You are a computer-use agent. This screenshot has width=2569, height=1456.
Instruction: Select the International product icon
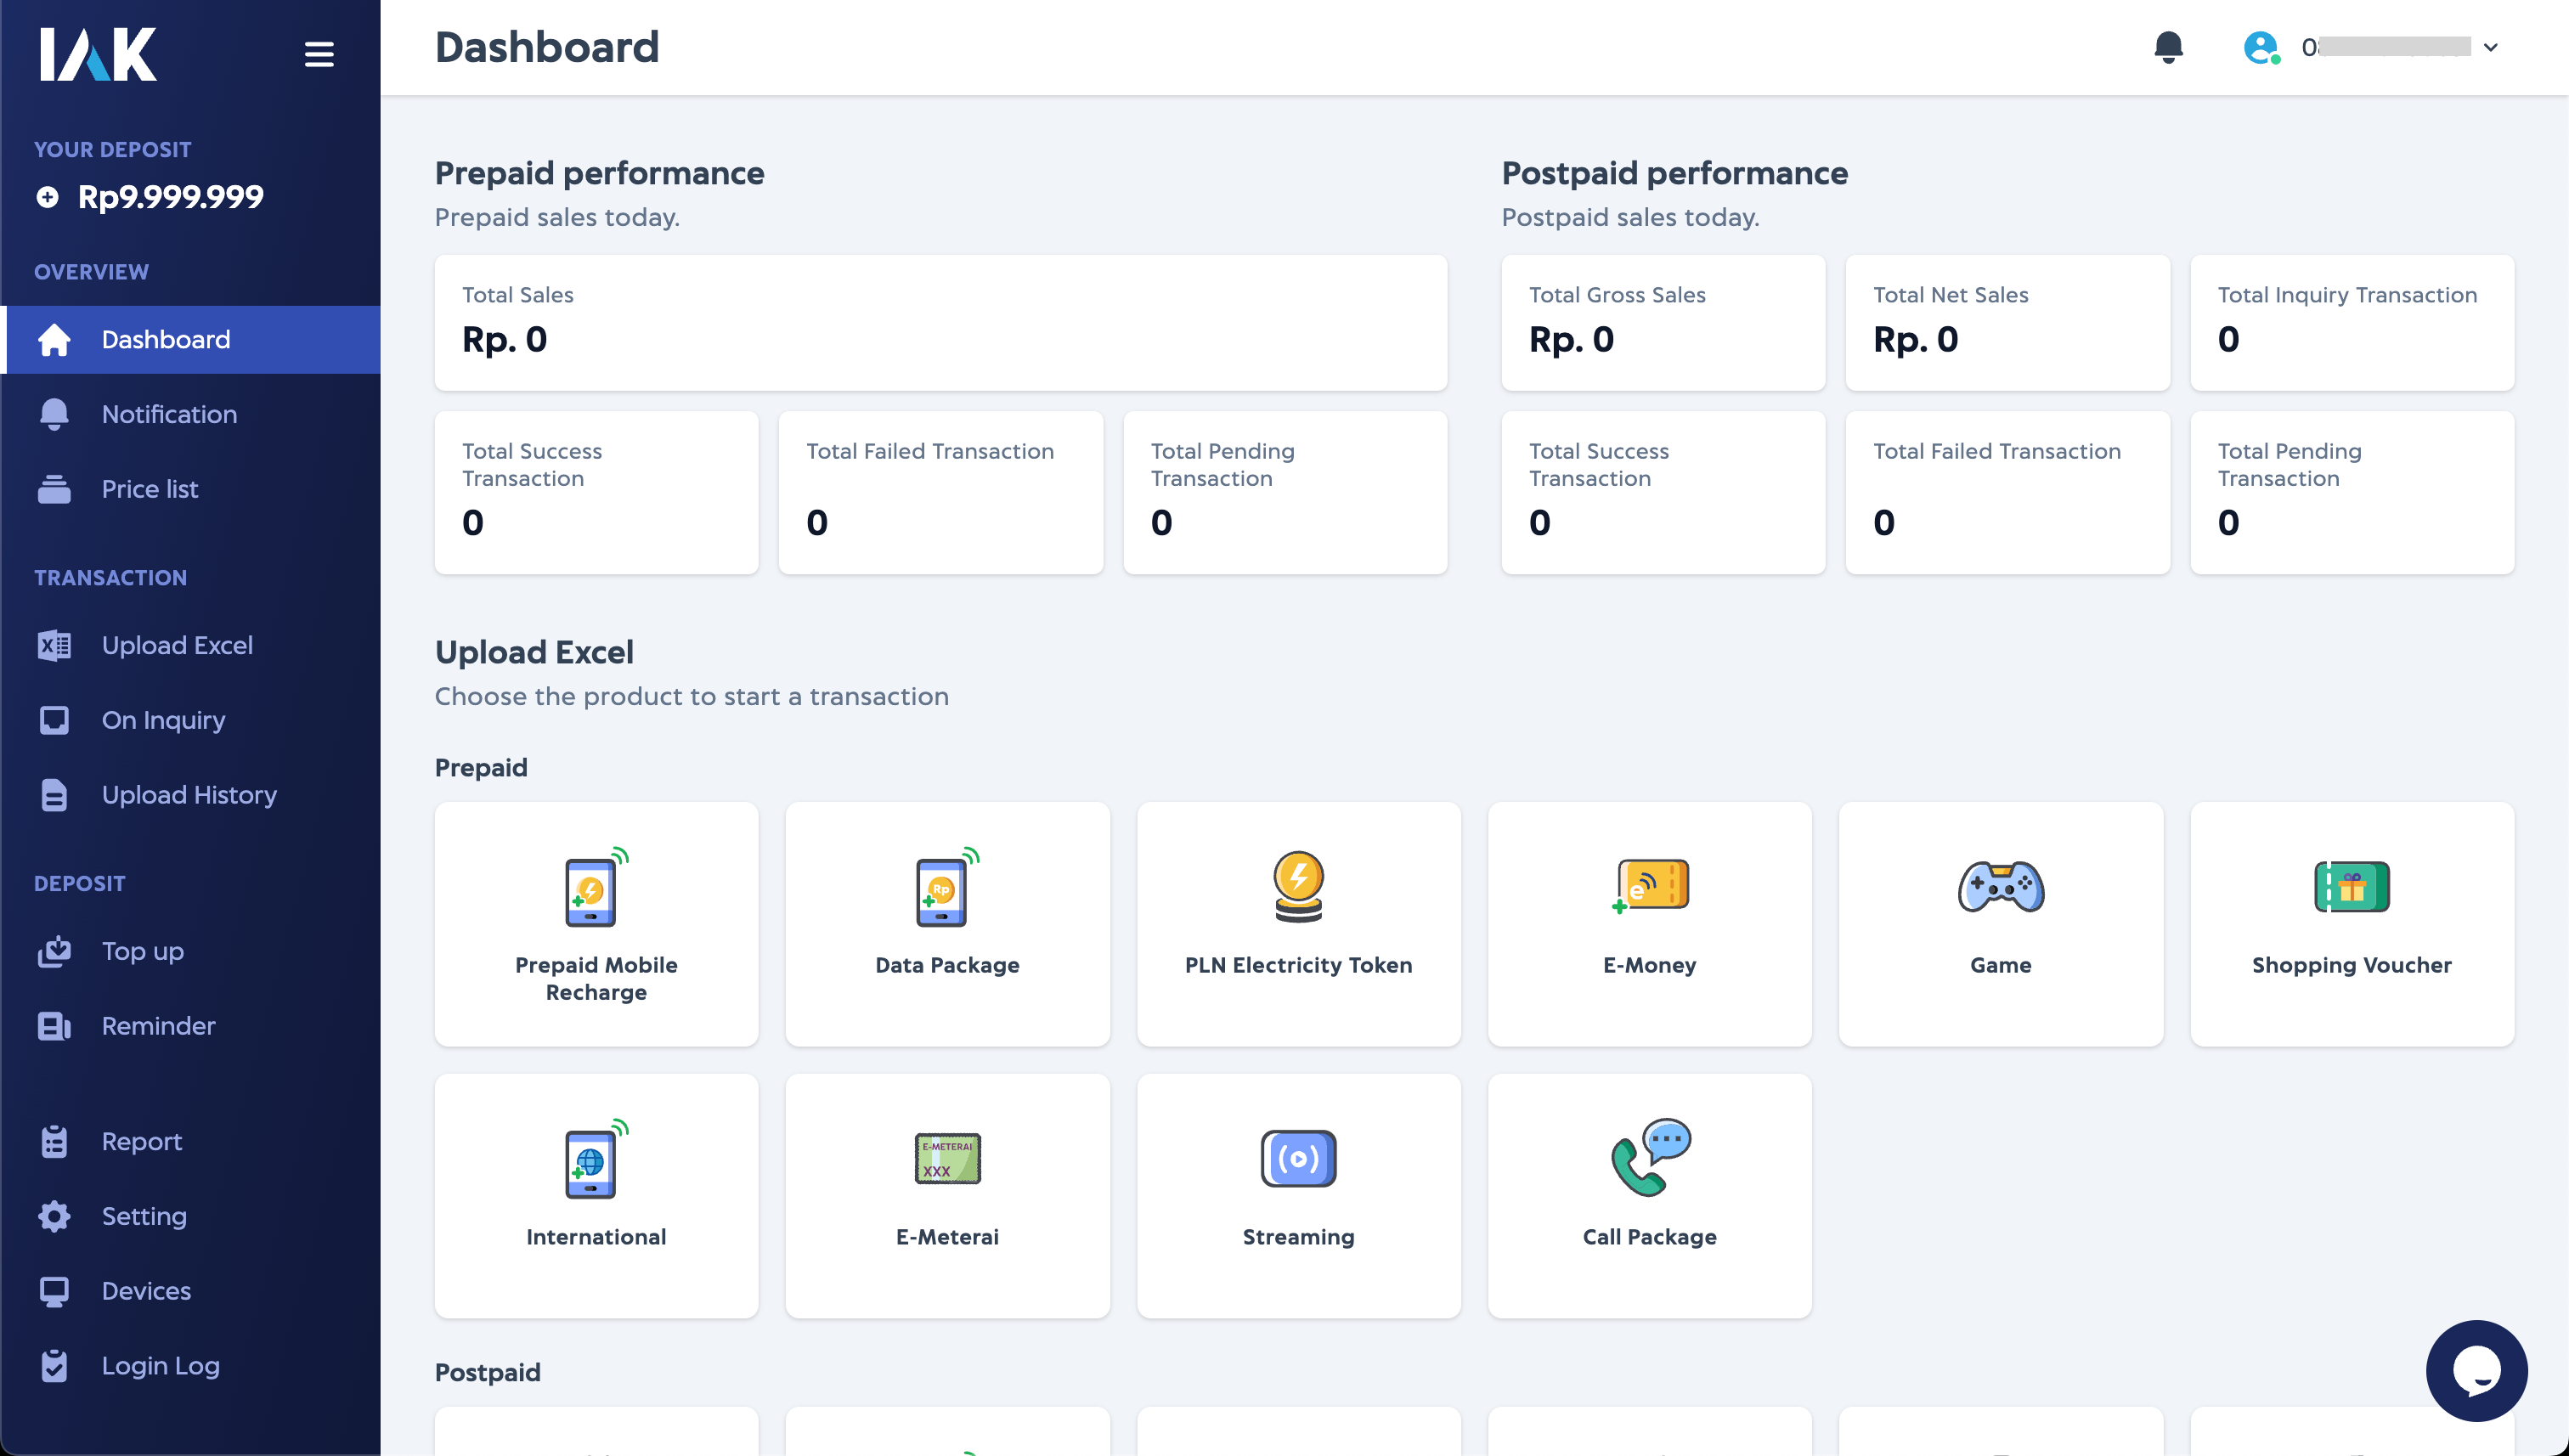(596, 1158)
